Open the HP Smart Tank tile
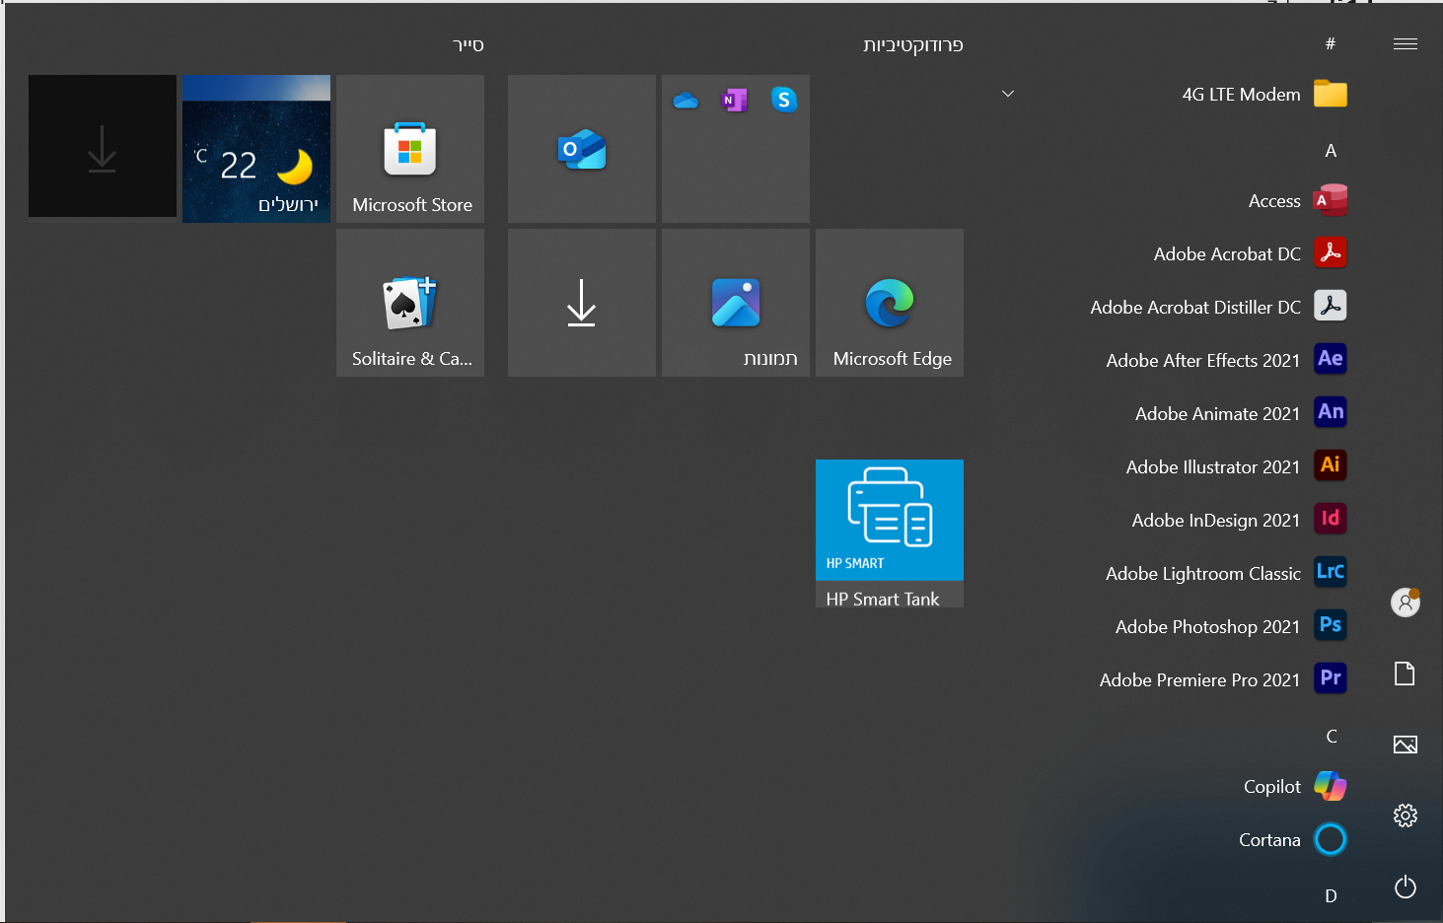Viewport: 1443px width, 923px height. [x=890, y=533]
